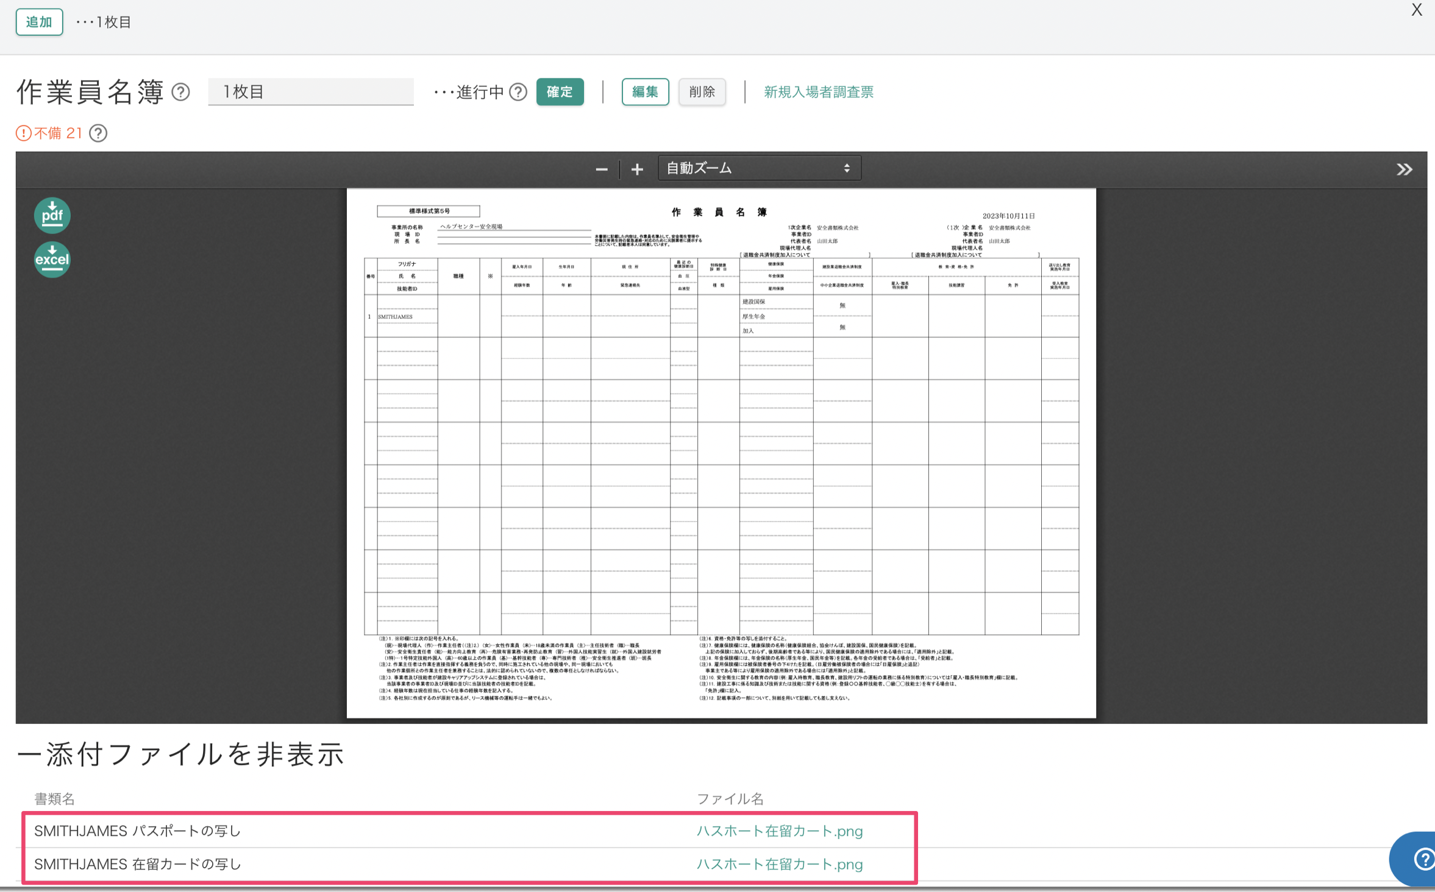Open residence card file link in second row
The width and height of the screenshot is (1435, 892).
coord(779,864)
